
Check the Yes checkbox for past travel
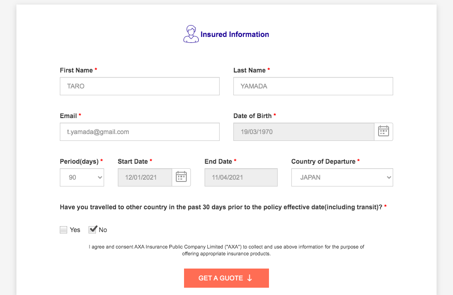[x=63, y=230]
